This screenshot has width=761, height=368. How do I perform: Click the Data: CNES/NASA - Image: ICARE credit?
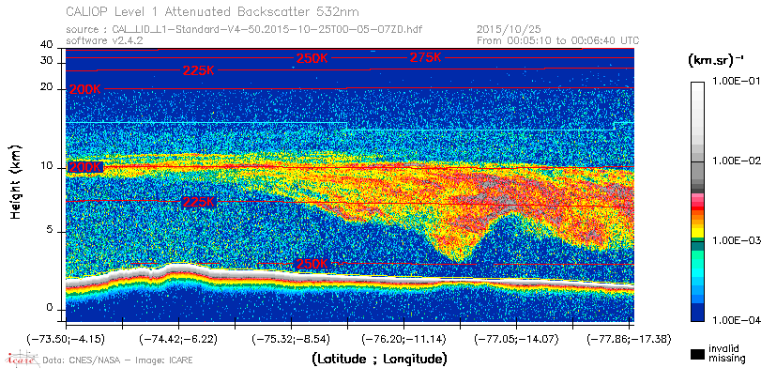[117, 360]
